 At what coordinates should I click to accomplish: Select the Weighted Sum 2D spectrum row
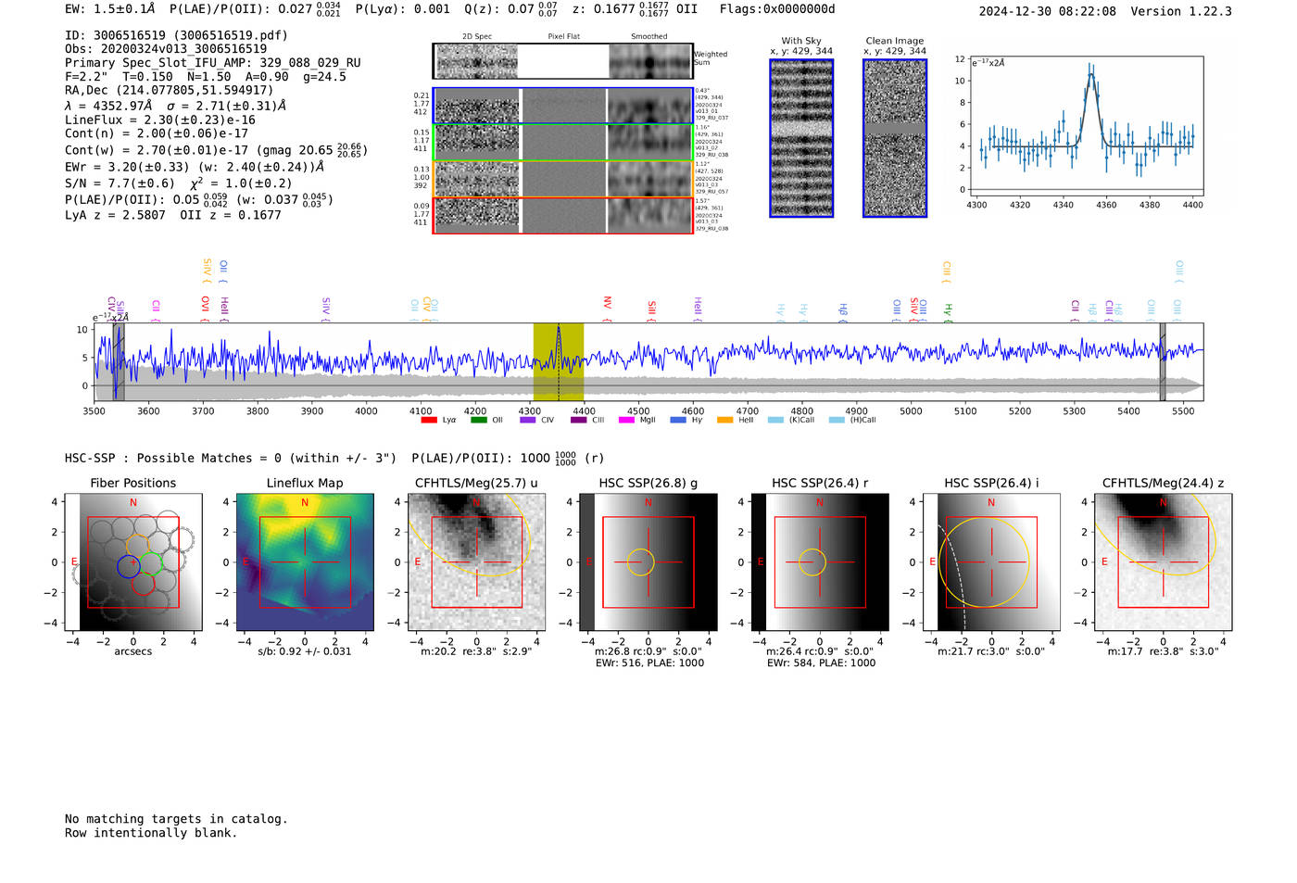pyautogui.click(x=562, y=61)
